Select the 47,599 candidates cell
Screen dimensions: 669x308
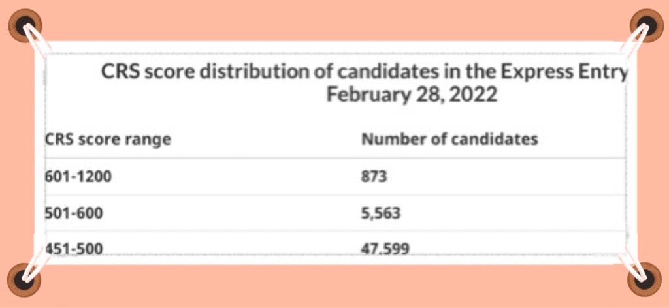point(385,249)
